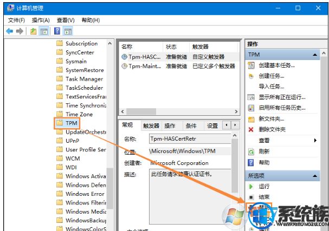329x231 pixels.
Task: Open the 查看(V) menu
Action: [66, 21]
